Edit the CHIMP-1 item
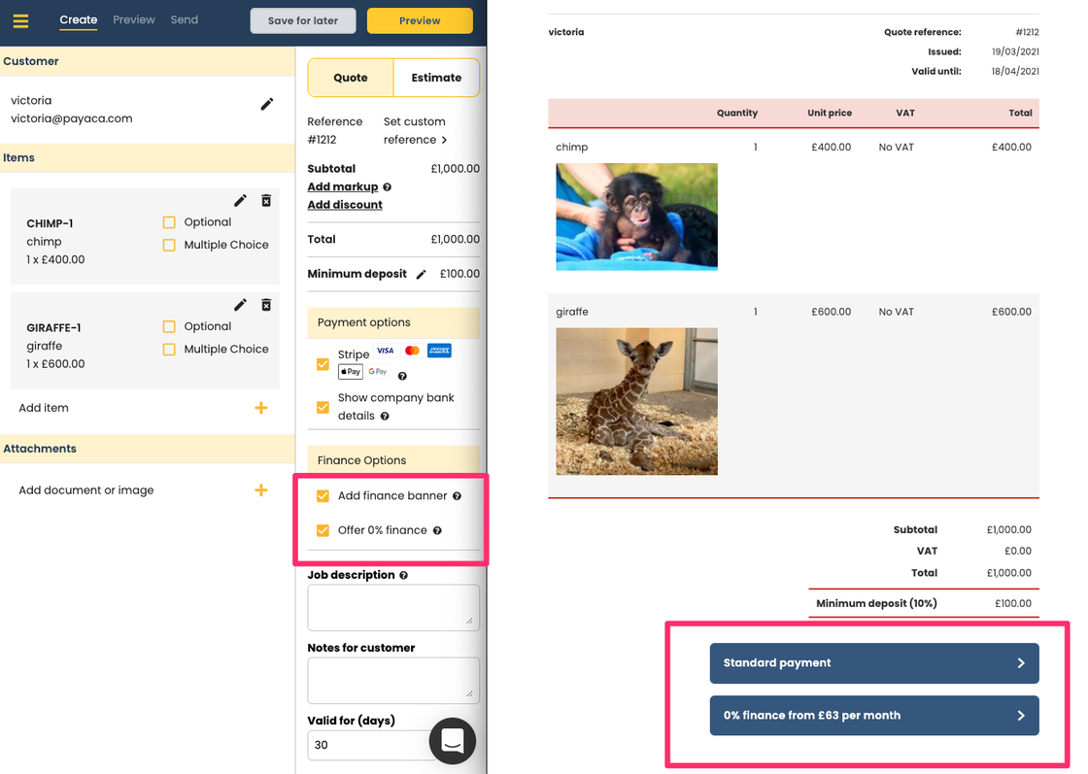This screenshot has height=774, width=1088. pos(241,201)
